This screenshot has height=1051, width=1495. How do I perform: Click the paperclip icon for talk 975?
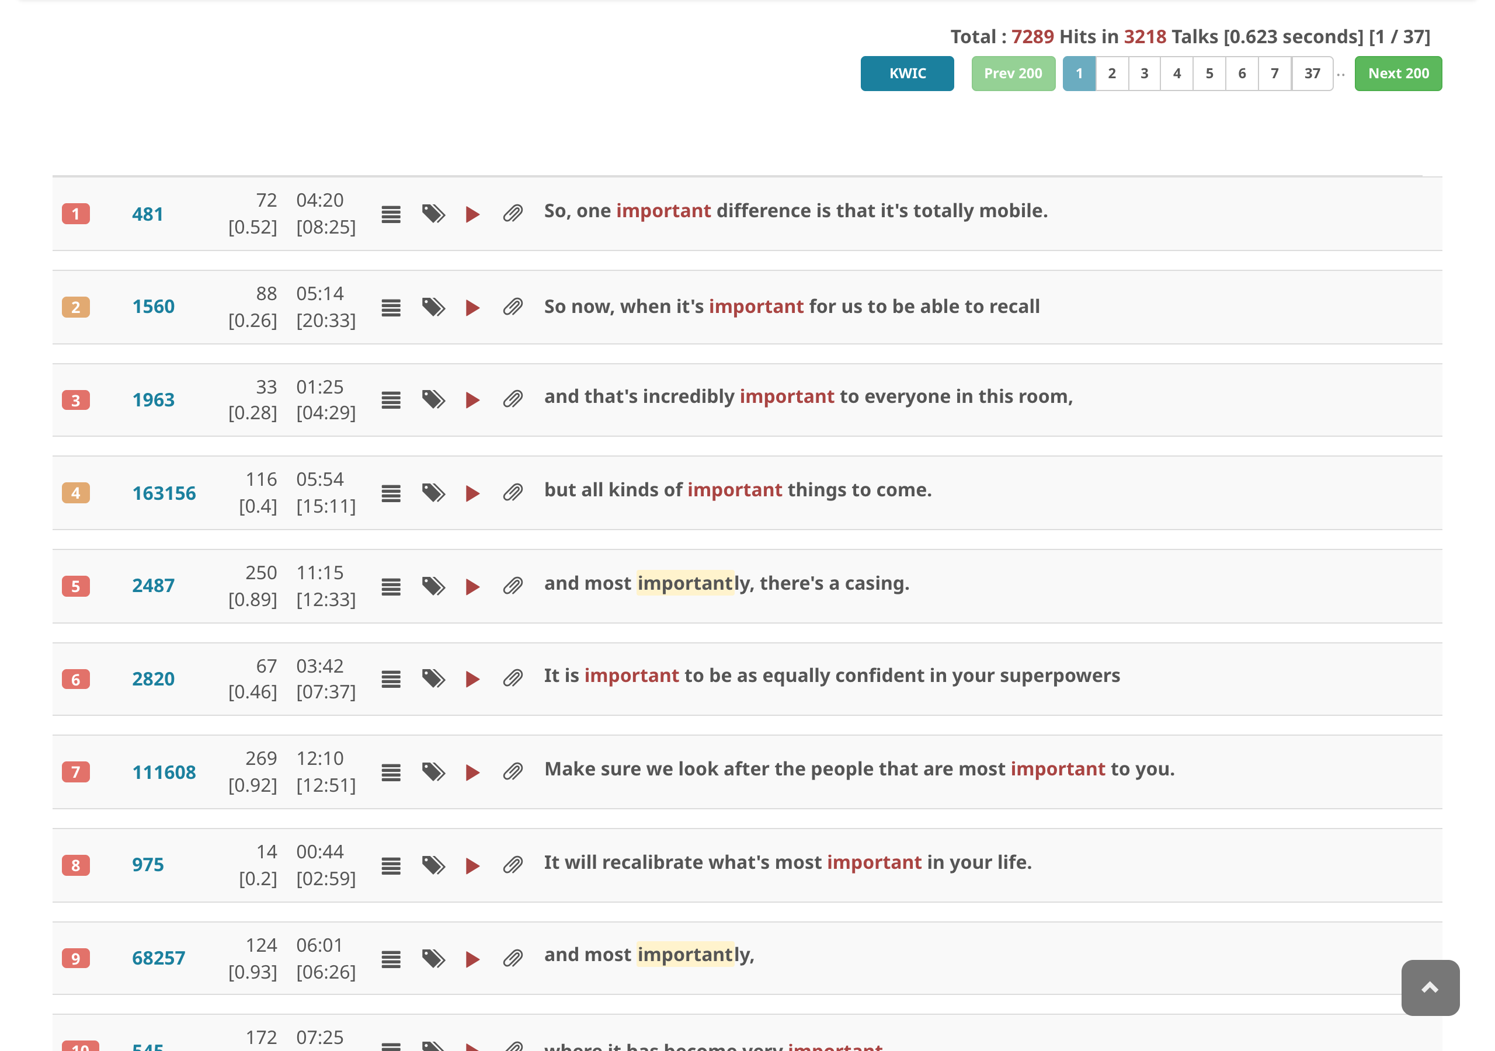[513, 865]
